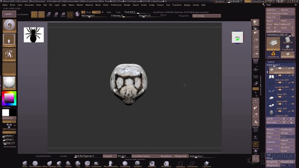Open the DragRect stroke selector

click(9, 40)
